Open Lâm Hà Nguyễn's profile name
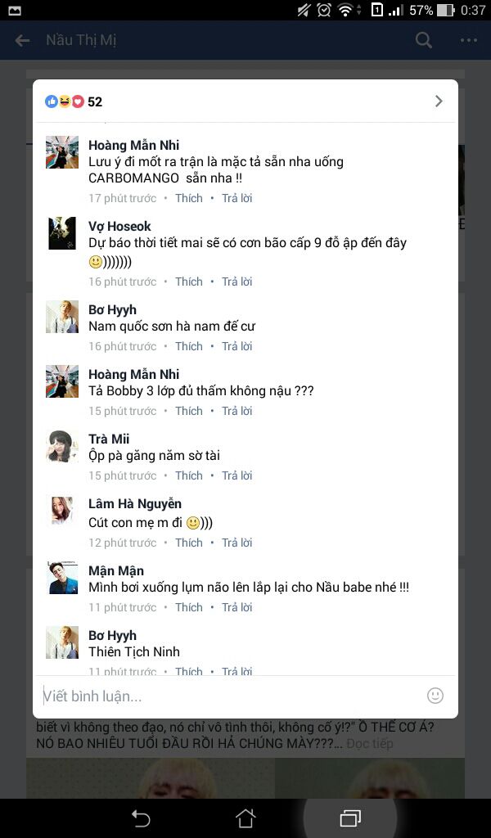The width and height of the screenshot is (491, 838). click(135, 503)
